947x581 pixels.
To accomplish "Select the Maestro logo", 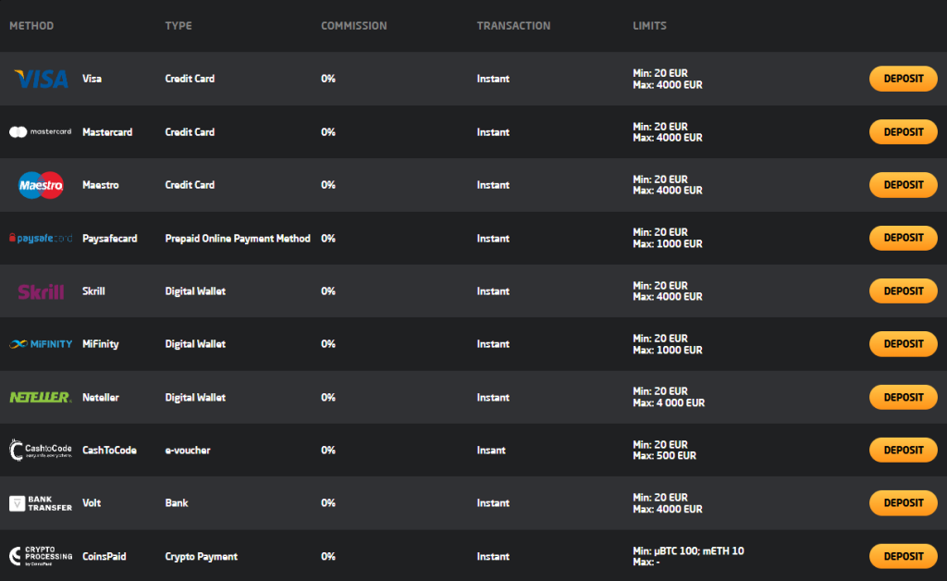I will pos(41,185).
